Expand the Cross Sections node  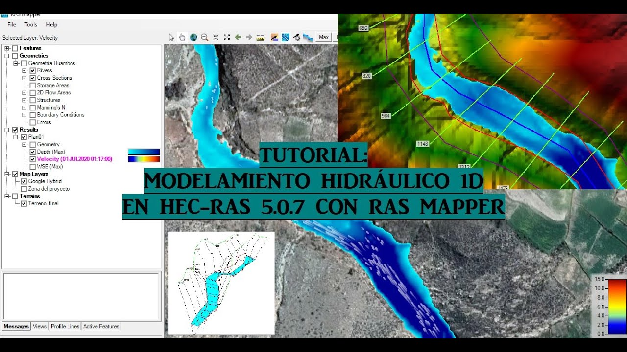[24, 78]
